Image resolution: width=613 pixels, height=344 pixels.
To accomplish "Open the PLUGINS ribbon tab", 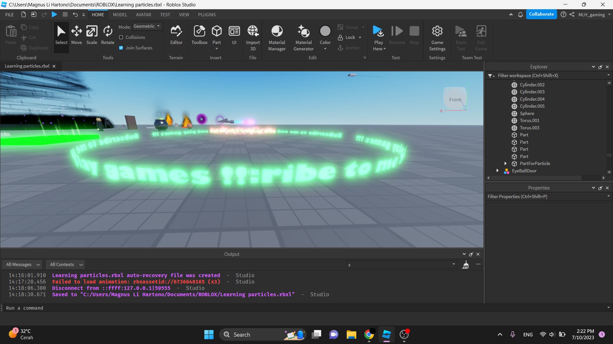I will pyautogui.click(x=207, y=14).
